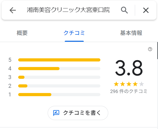Open the review help question mark icon

[x=150, y=49]
